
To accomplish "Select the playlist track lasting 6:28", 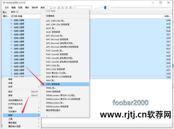I will click(86, 31).
